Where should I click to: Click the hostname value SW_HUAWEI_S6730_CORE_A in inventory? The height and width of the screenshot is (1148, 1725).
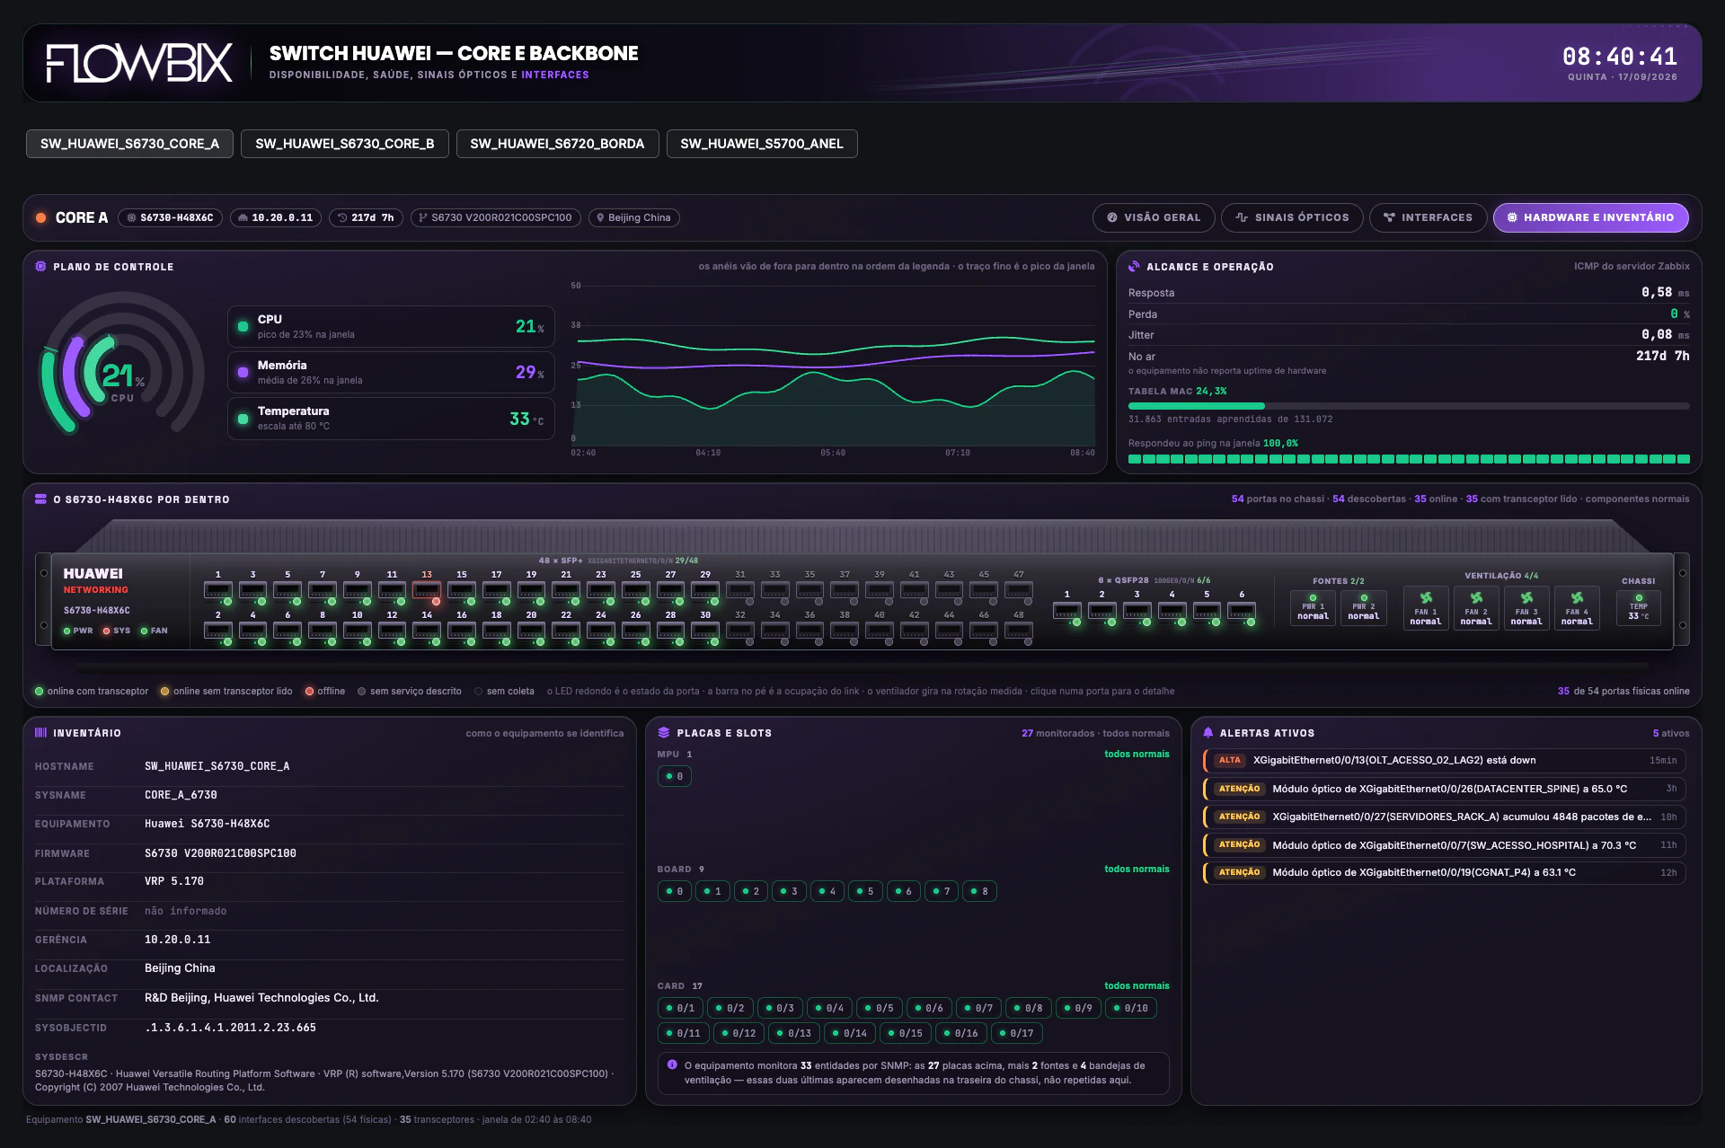point(217,766)
